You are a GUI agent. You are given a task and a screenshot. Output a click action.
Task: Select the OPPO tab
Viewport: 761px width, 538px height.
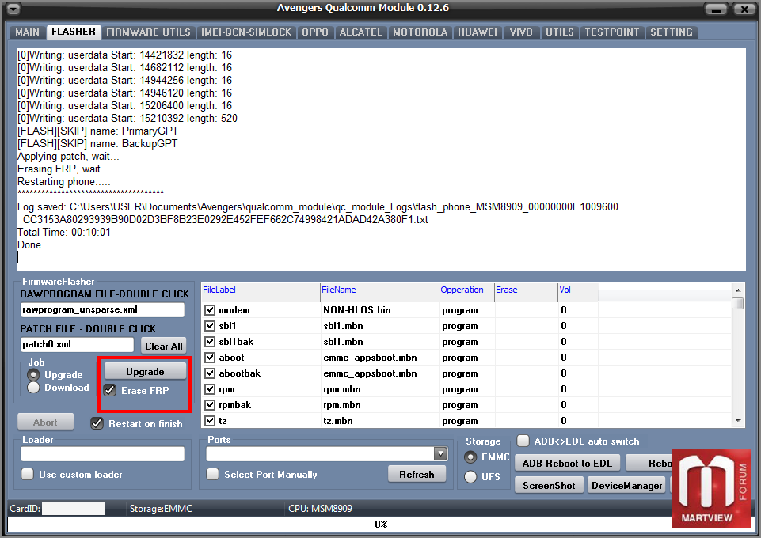coord(315,32)
